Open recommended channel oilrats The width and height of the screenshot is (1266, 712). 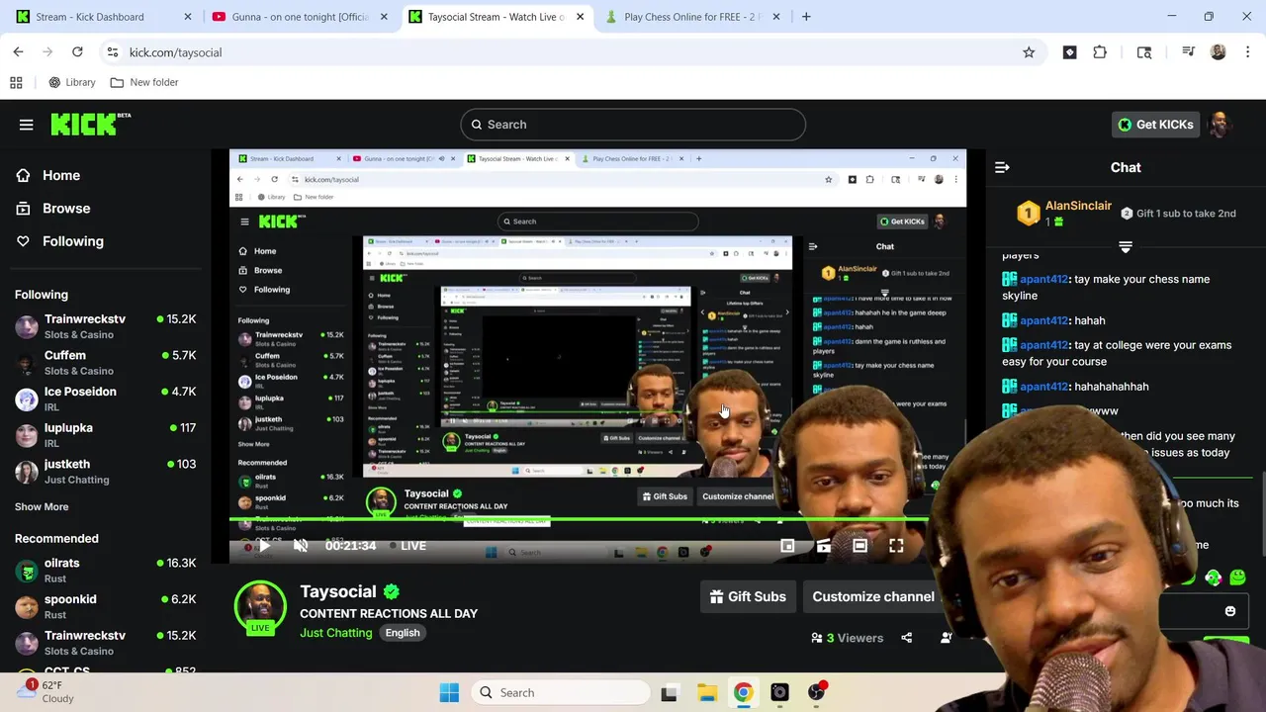pyautogui.click(x=106, y=570)
